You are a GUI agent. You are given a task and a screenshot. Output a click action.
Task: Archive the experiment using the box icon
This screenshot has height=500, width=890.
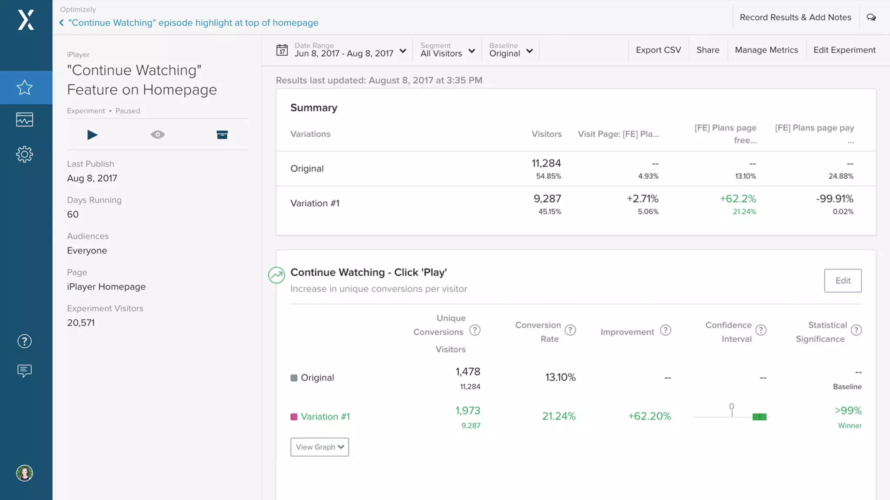222,135
